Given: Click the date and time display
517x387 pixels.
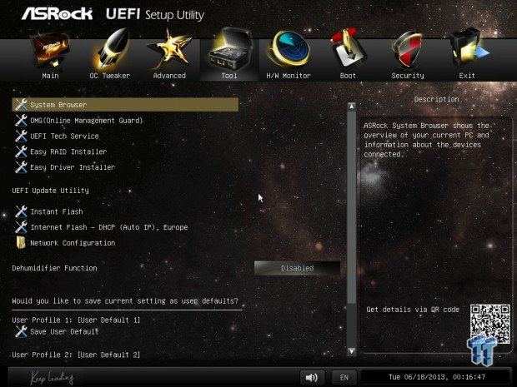Looking at the screenshot, I should [x=437, y=377].
